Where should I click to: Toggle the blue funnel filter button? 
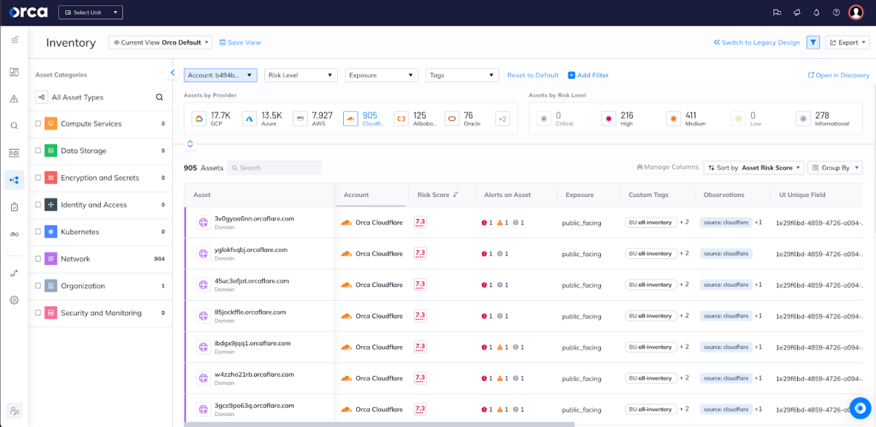coord(813,42)
